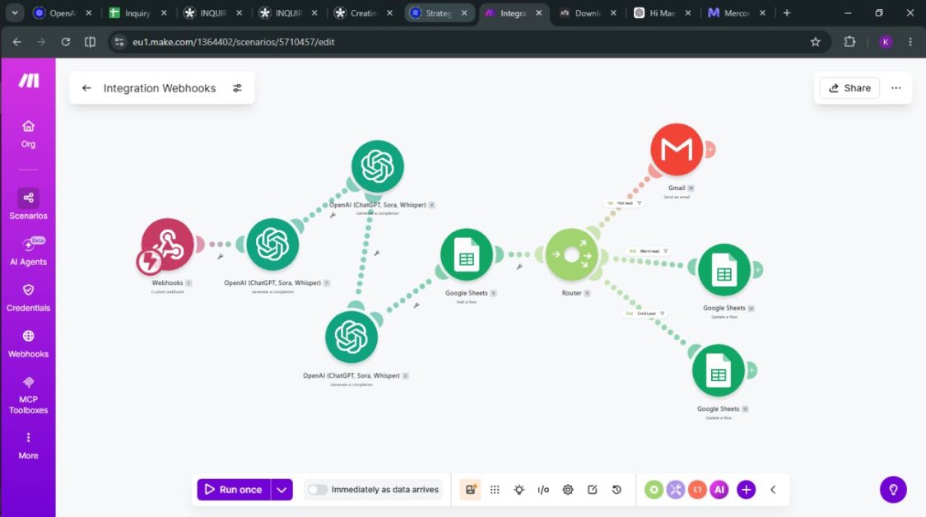Open Google Sheets module on the Warm lead route
The image size is (926, 517).
coord(724,270)
